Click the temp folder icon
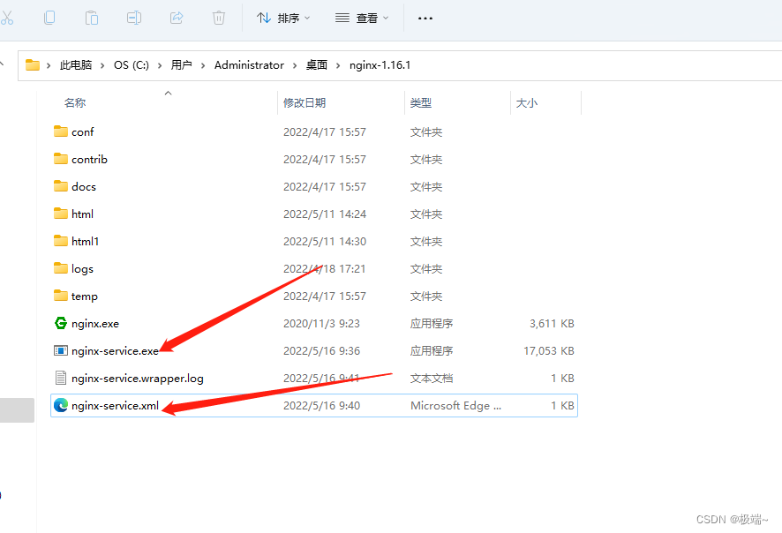The image size is (782, 533). 61,297
